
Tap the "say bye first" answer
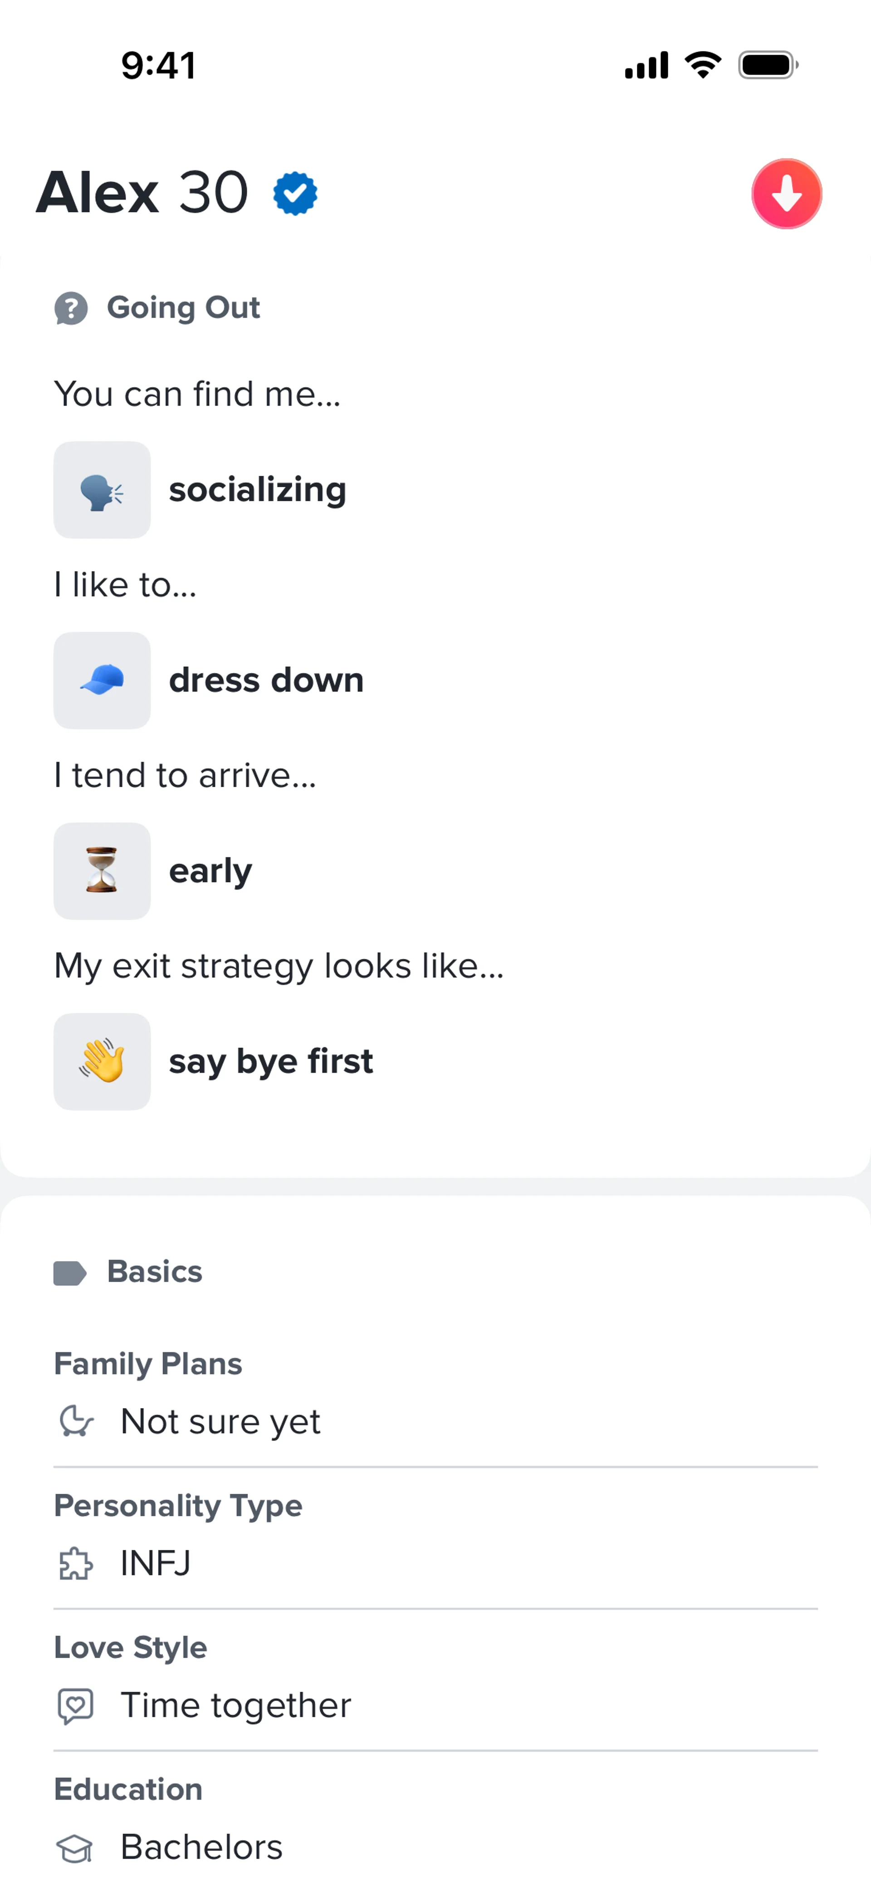[270, 1061]
